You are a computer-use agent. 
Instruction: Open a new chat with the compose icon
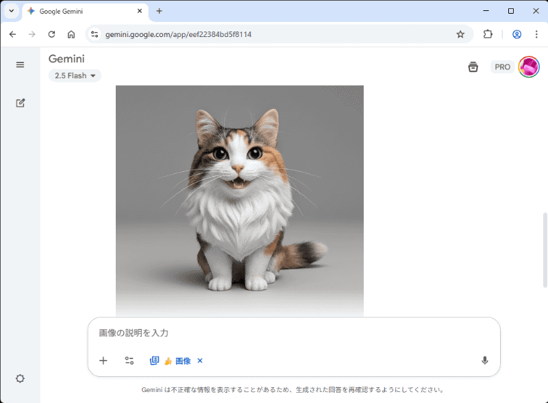click(x=20, y=103)
